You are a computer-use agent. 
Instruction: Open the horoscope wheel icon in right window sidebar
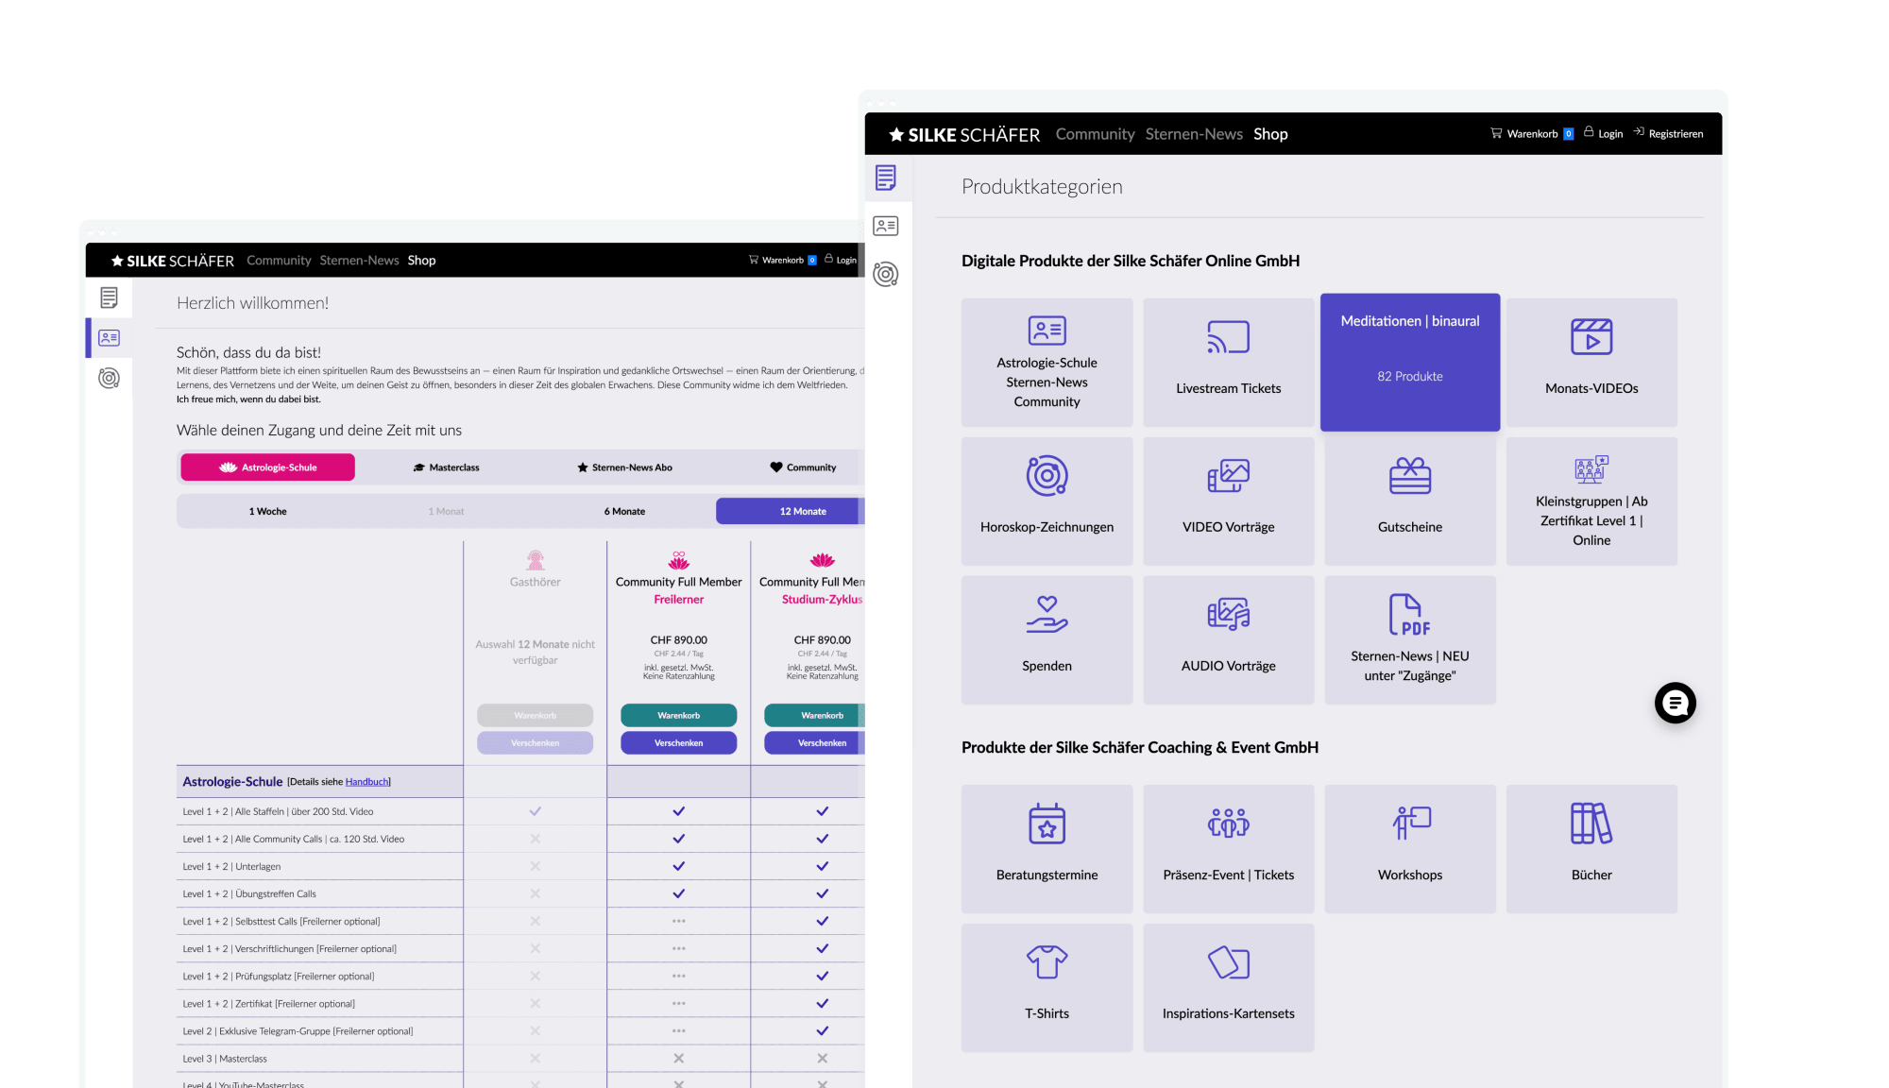[886, 274]
